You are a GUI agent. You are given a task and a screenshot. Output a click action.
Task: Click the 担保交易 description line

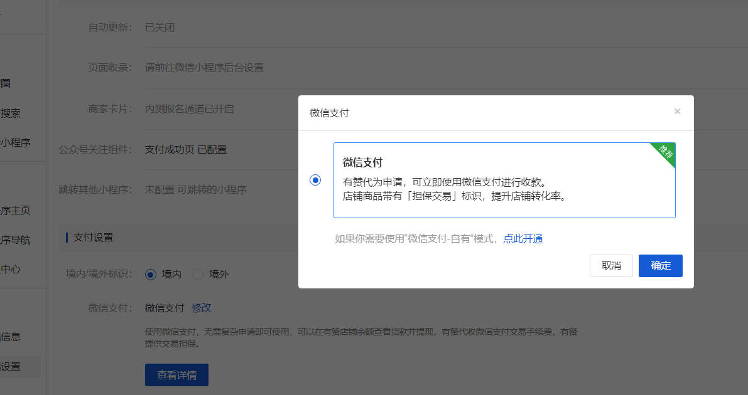point(455,196)
